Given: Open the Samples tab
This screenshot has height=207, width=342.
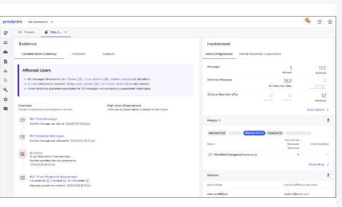Looking at the screenshot, I should click(109, 54).
